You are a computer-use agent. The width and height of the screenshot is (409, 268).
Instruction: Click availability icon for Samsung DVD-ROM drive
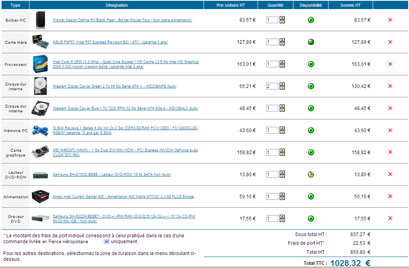tap(311, 175)
